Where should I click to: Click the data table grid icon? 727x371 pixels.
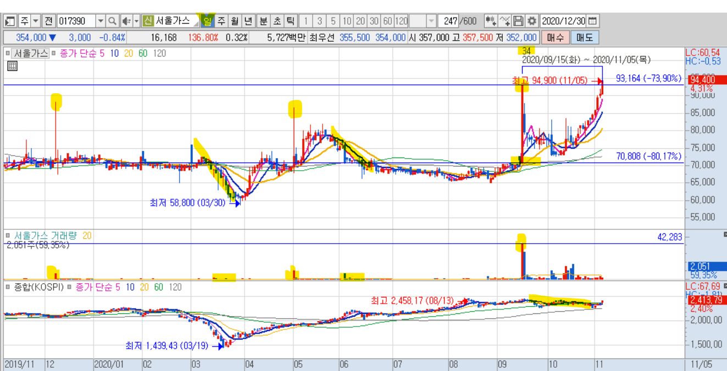click(13, 66)
